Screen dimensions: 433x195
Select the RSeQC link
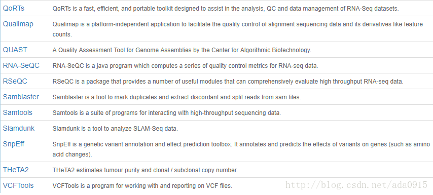15,82
